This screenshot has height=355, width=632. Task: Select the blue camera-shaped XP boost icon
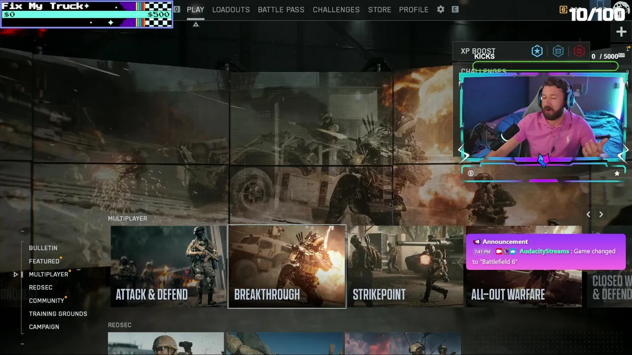tap(558, 51)
